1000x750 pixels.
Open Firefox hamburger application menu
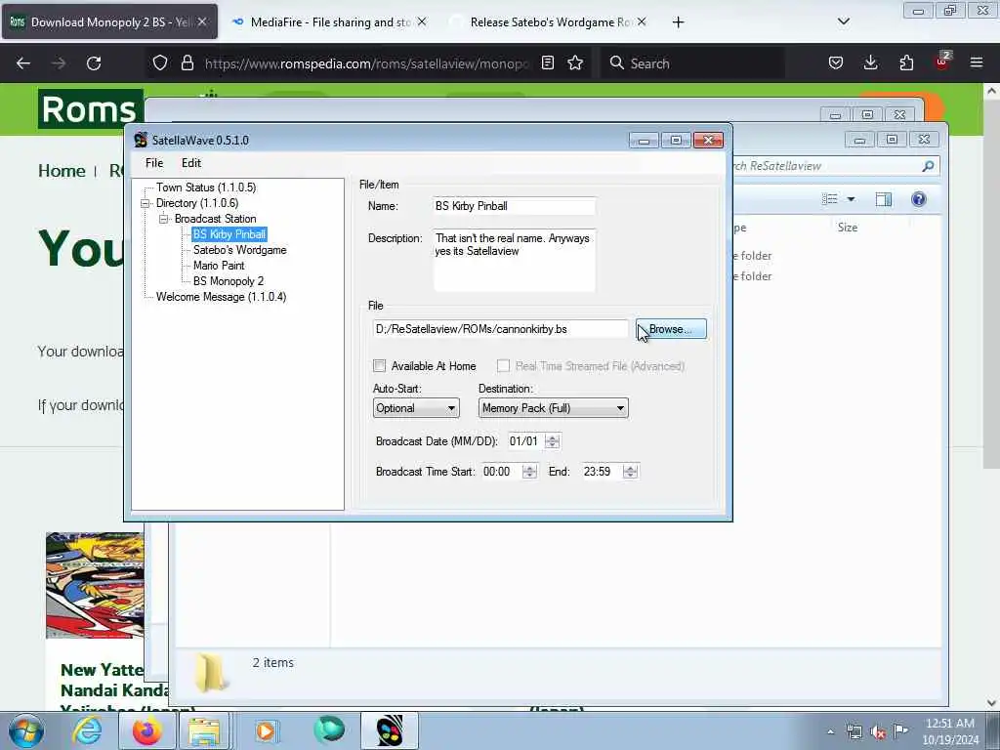click(x=977, y=62)
